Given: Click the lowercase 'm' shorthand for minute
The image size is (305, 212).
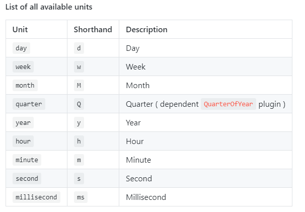Looking at the screenshot, I should point(79,160).
